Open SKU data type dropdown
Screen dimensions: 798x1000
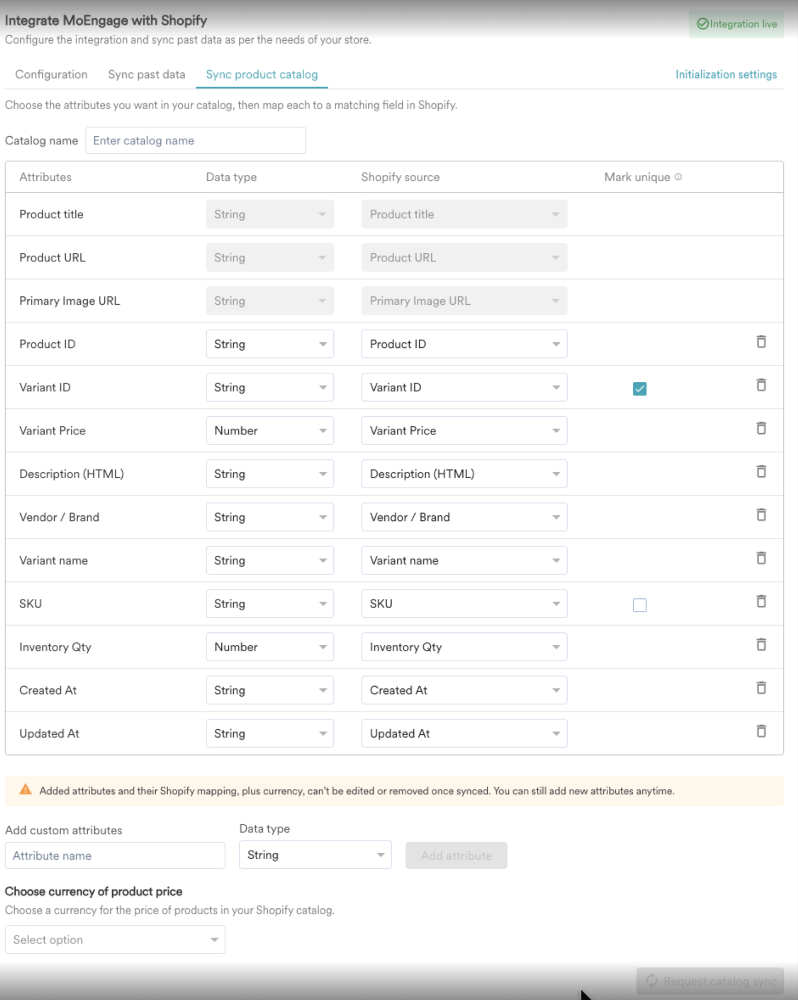click(270, 604)
